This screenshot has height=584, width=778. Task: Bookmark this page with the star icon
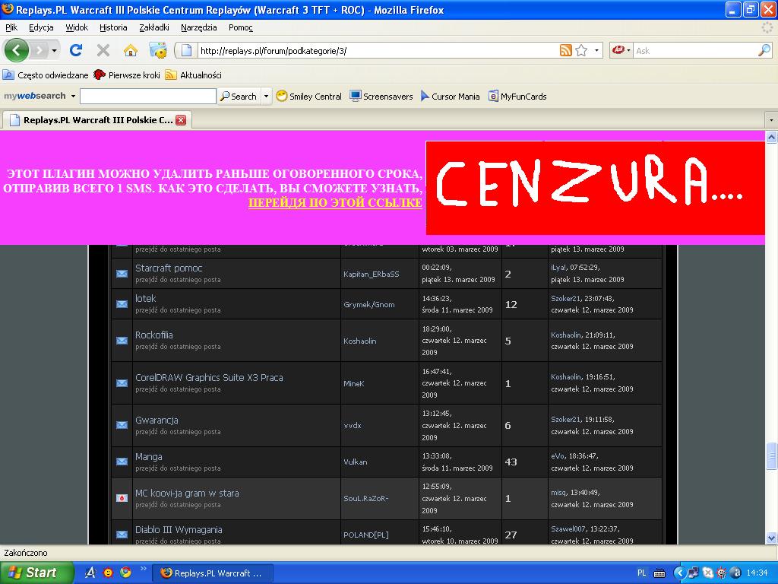tap(581, 50)
